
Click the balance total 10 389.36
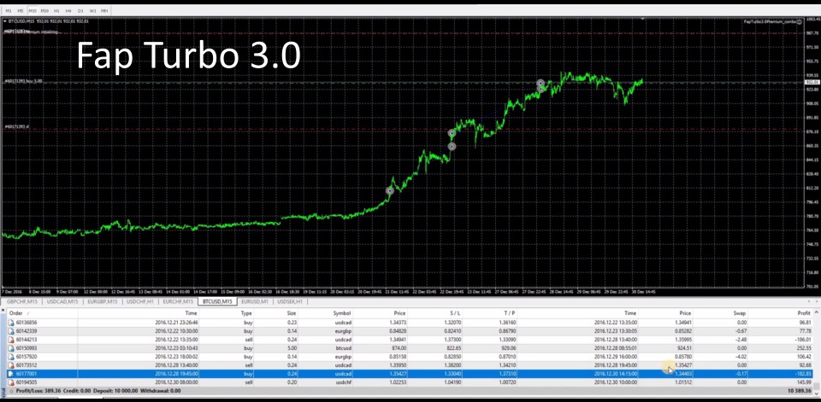pyautogui.click(x=800, y=391)
